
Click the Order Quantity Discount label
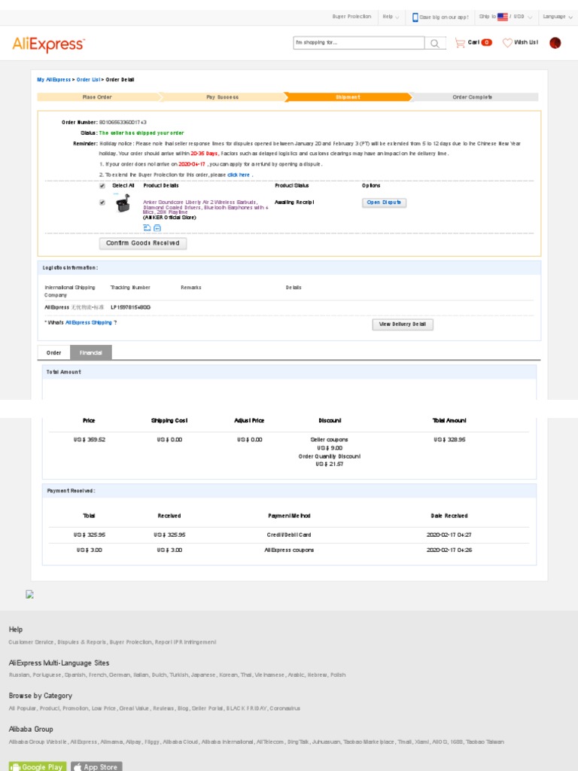click(x=330, y=456)
